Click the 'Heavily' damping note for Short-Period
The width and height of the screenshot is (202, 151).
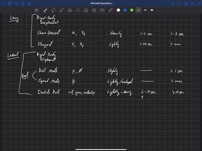coord(116,34)
